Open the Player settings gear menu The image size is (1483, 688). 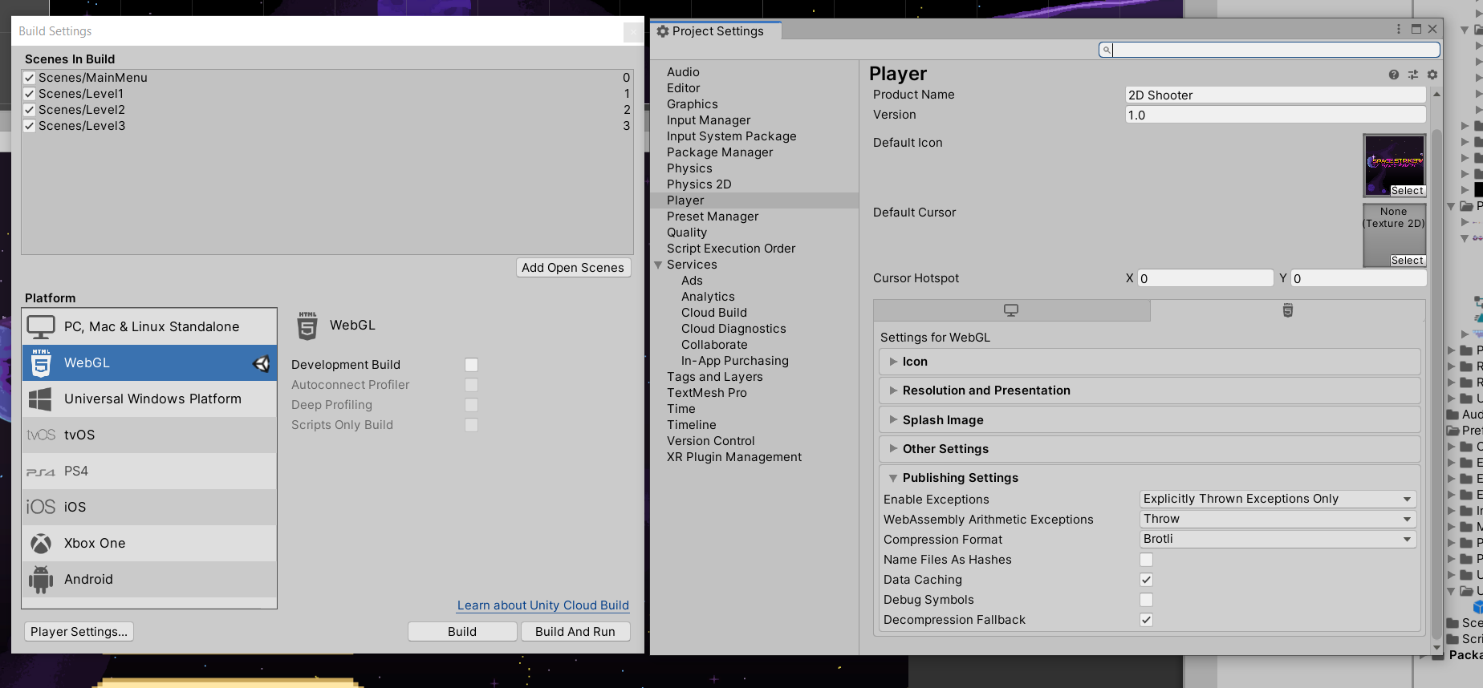tap(1432, 75)
